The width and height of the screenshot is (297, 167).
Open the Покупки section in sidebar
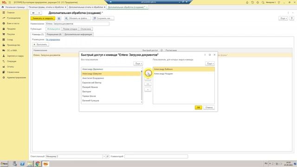11,34
